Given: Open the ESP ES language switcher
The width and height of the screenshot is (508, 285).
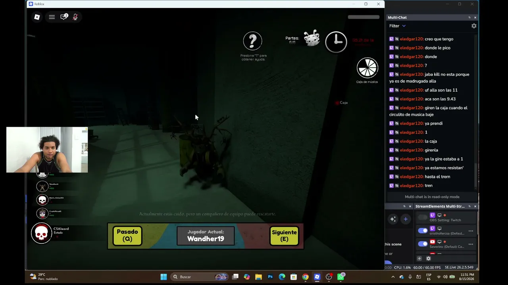Looking at the screenshot, I should [x=429, y=277].
